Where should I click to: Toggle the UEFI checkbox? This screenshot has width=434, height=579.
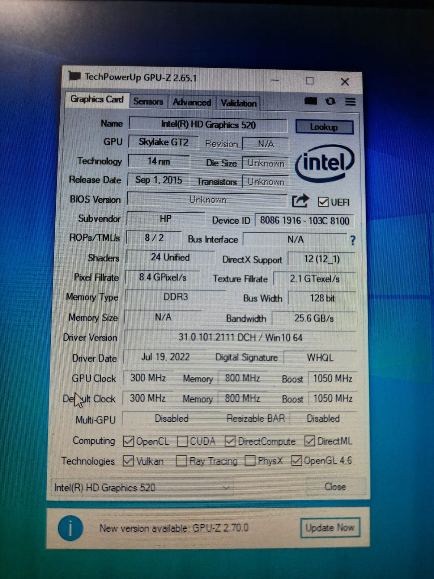tap(323, 202)
